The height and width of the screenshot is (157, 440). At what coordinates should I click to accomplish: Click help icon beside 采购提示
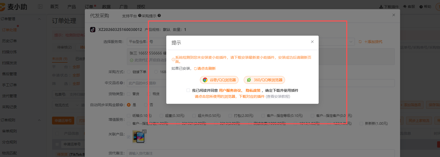click(159, 16)
